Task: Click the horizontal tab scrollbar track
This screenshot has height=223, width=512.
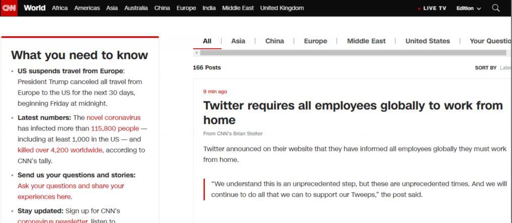Action: [x=353, y=53]
